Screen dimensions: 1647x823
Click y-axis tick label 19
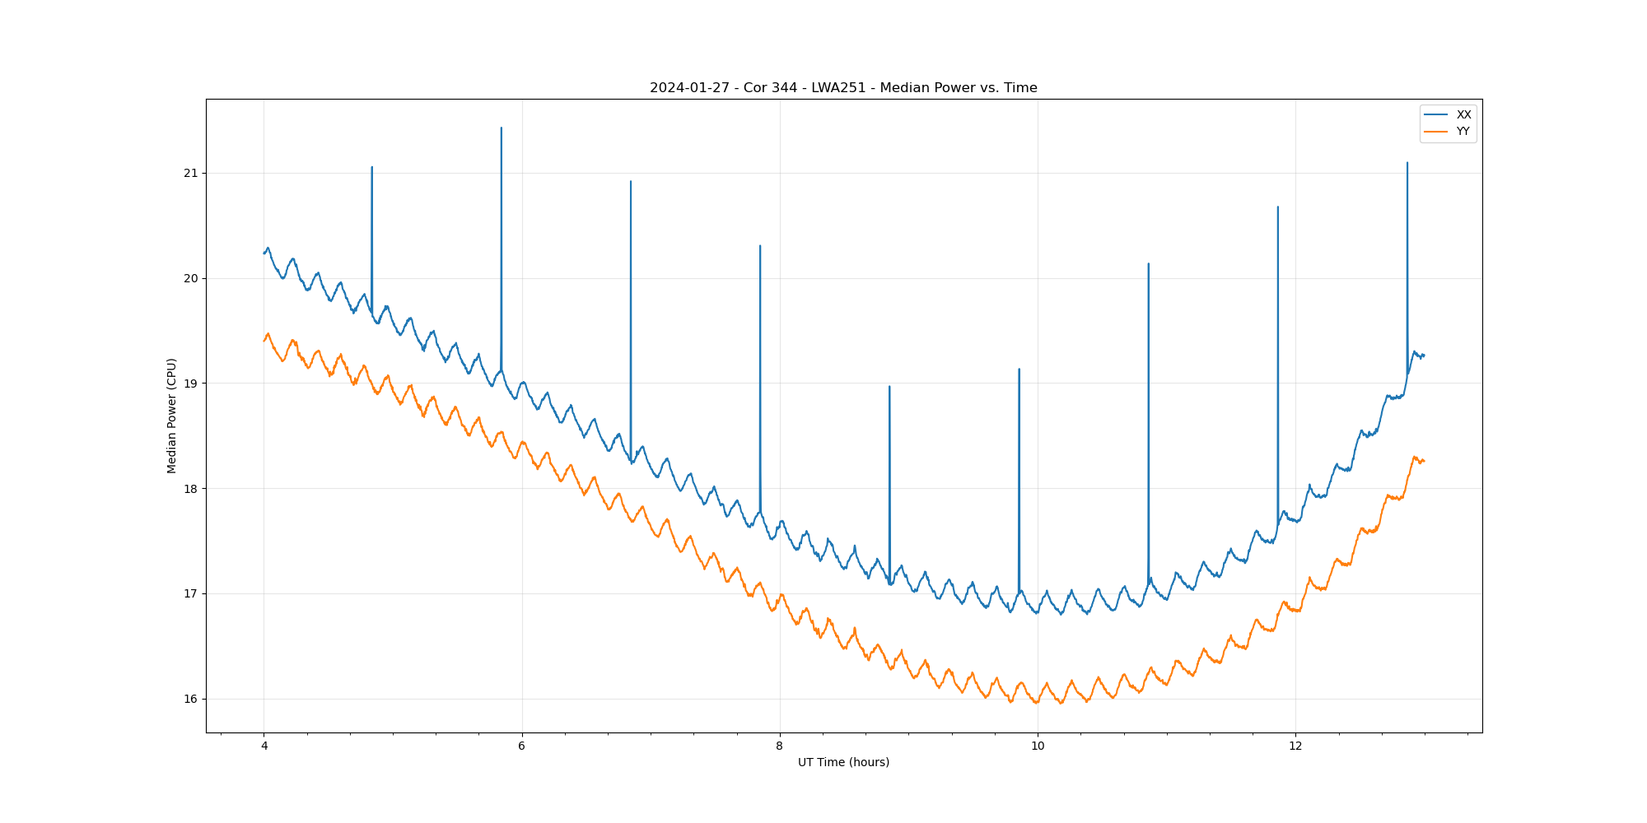pos(191,384)
